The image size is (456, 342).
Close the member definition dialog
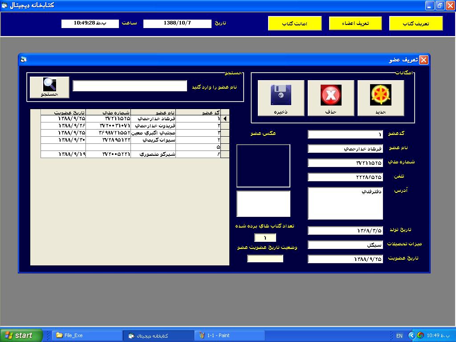pos(423,60)
